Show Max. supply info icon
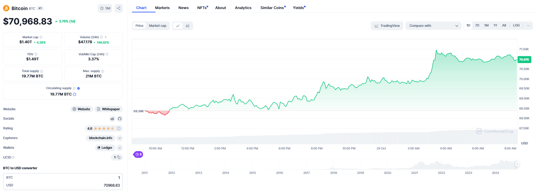536x192 pixels. (103, 71)
